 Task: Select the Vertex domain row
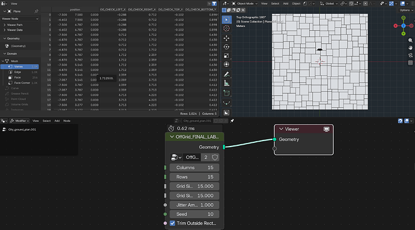[x=20, y=67]
